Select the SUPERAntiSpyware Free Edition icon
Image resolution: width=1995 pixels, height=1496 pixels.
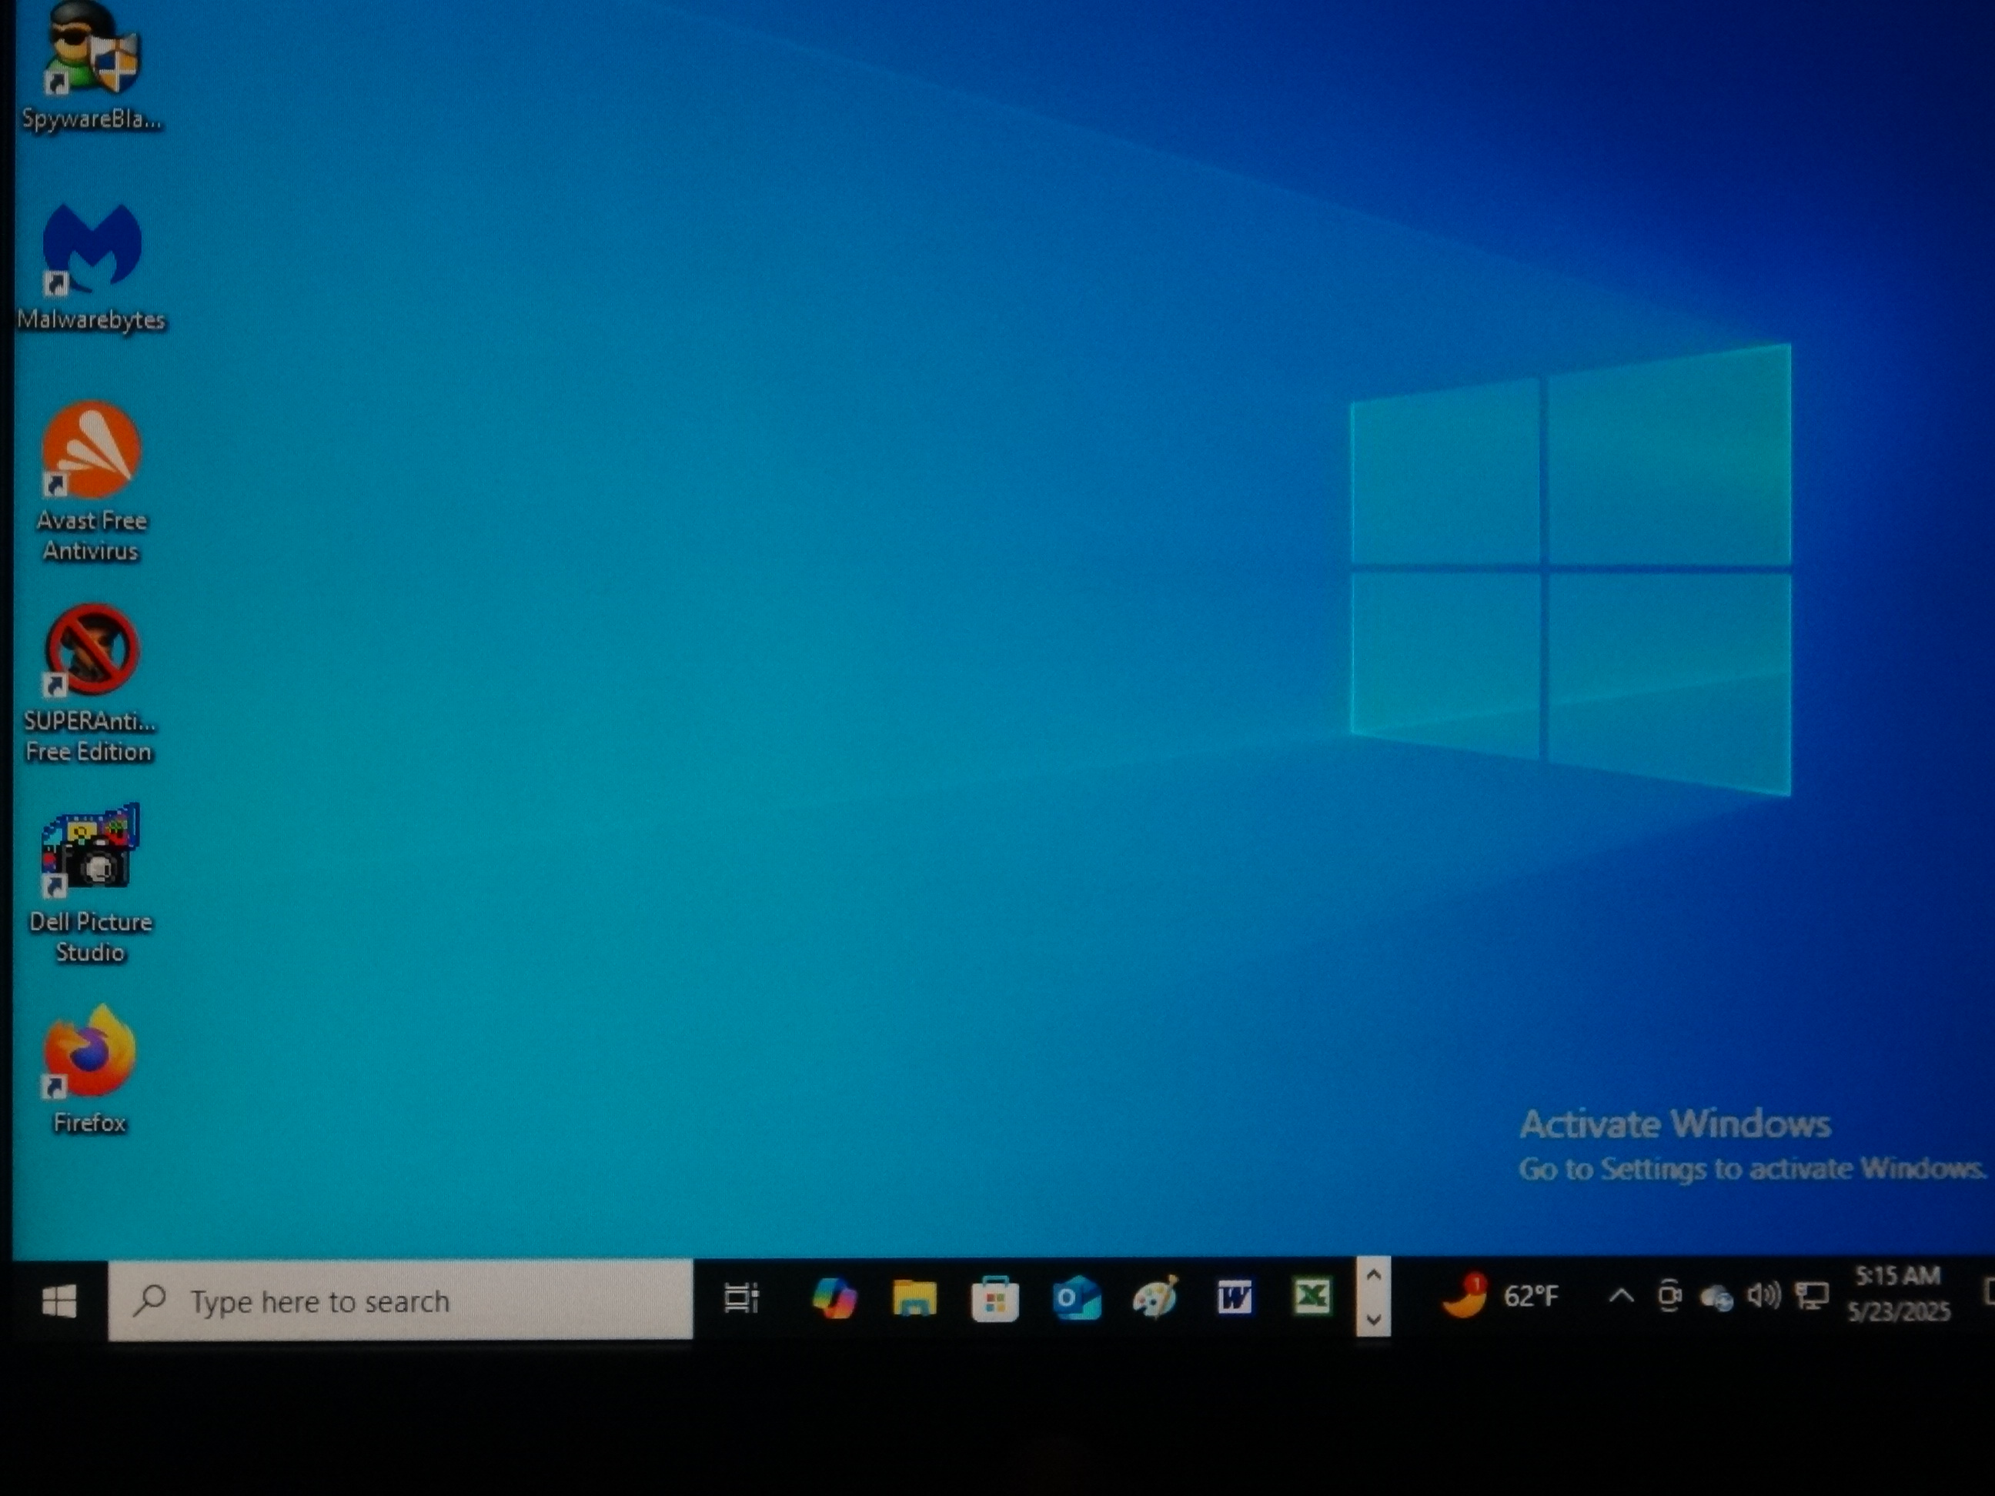90,683
